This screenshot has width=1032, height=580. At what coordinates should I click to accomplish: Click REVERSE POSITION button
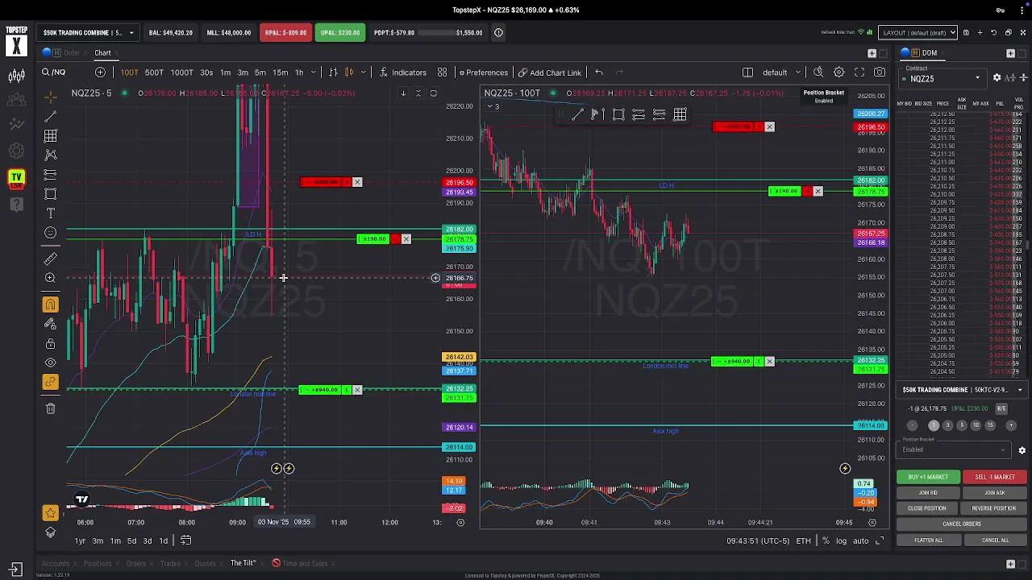(995, 508)
